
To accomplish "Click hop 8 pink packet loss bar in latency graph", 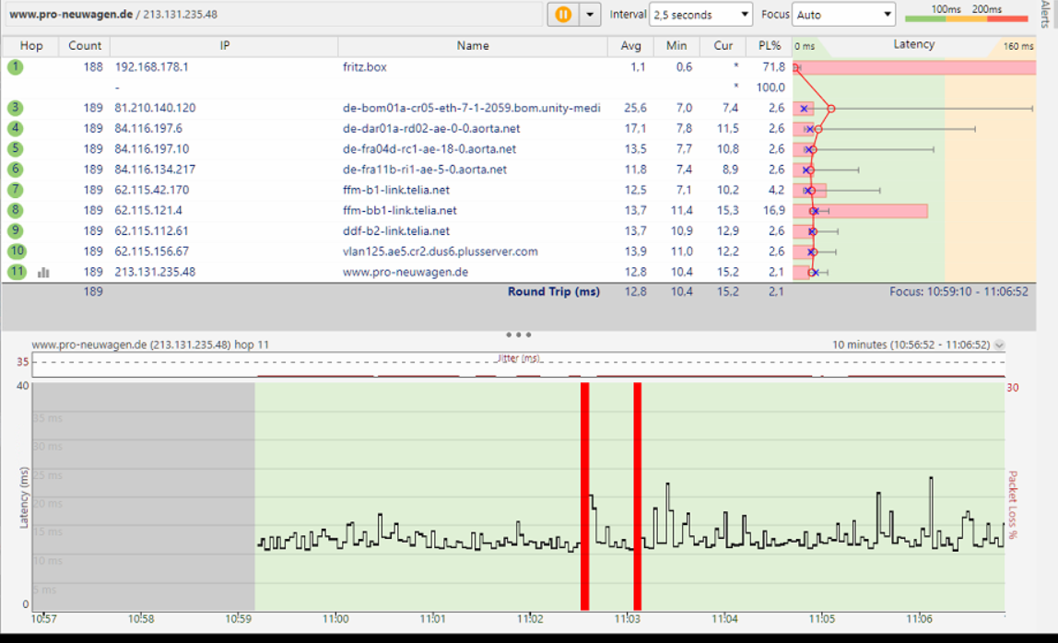I will 860,211.
